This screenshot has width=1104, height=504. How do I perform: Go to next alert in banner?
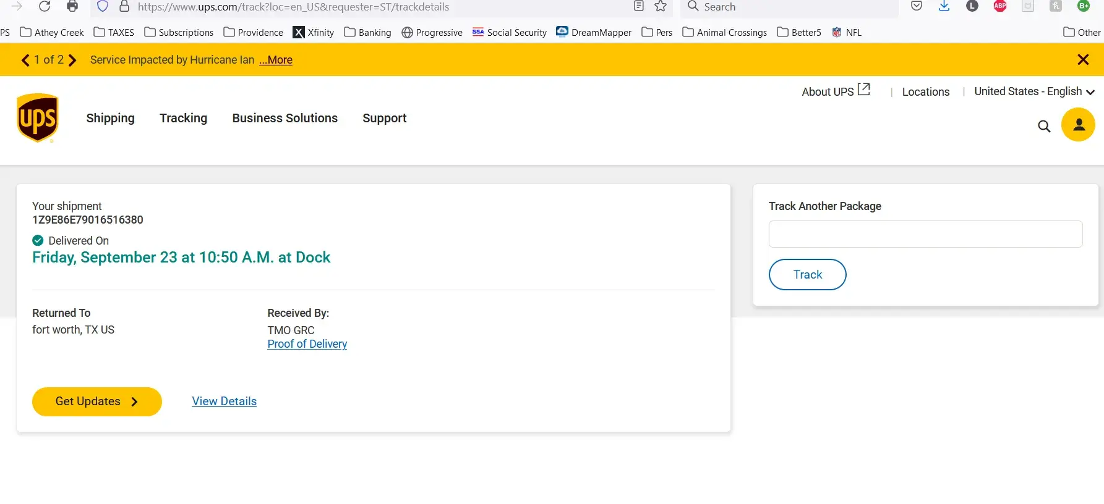tap(72, 60)
